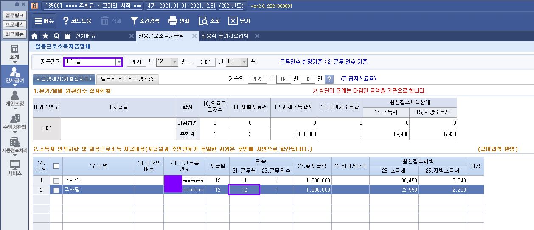The width and height of the screenshot is (534, 230).
Task: Click the 최근메뉴 button
Action: click(14, 34)
